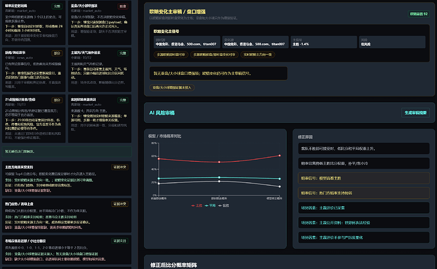Click the 欧赔变化主信号 label

pyautogui.click(x=166, y=31)
